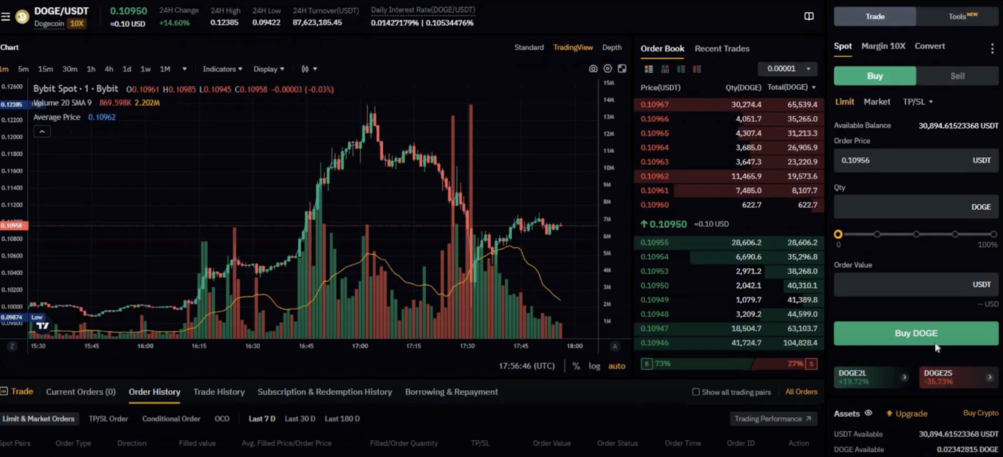1003x457 pixels.
Task: Open the Convert tab
Action: tap(929, 46)
